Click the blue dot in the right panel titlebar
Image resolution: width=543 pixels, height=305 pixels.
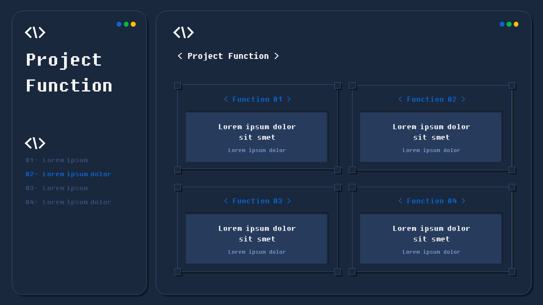[502, 24]
